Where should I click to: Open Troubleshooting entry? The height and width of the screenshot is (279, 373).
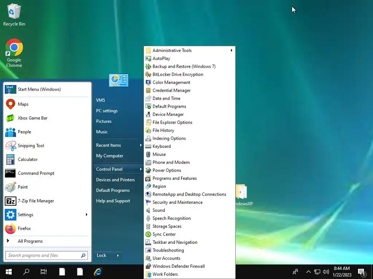[189, 250]
